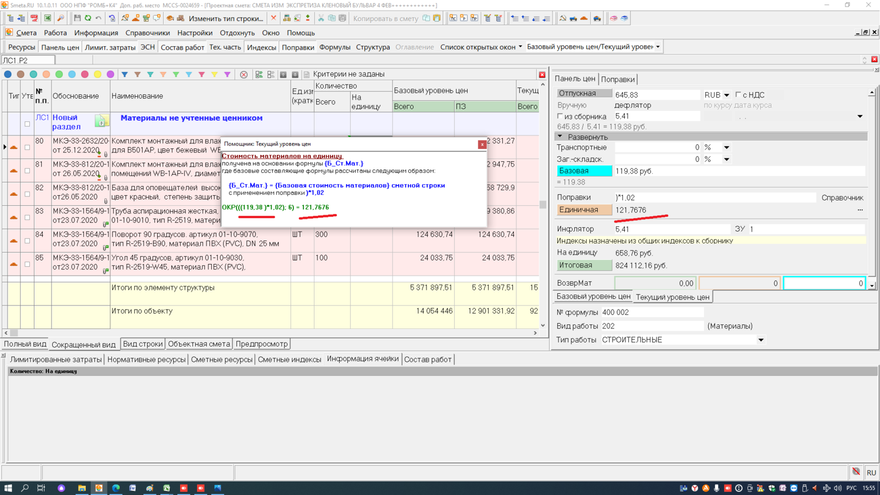Click the undo arrow icon
Viewport: 880px width, 495px height.
(x=99, y=18)
